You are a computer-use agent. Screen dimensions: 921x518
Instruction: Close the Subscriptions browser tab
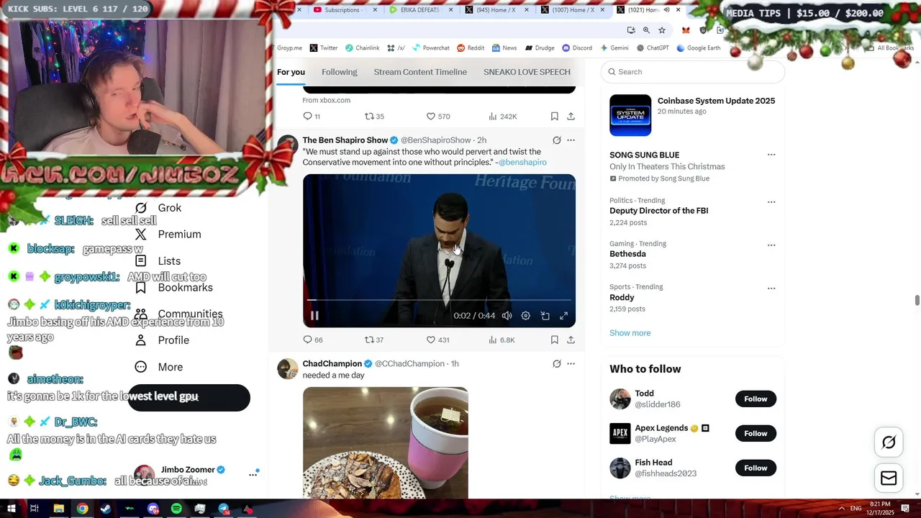pos(375,10)
